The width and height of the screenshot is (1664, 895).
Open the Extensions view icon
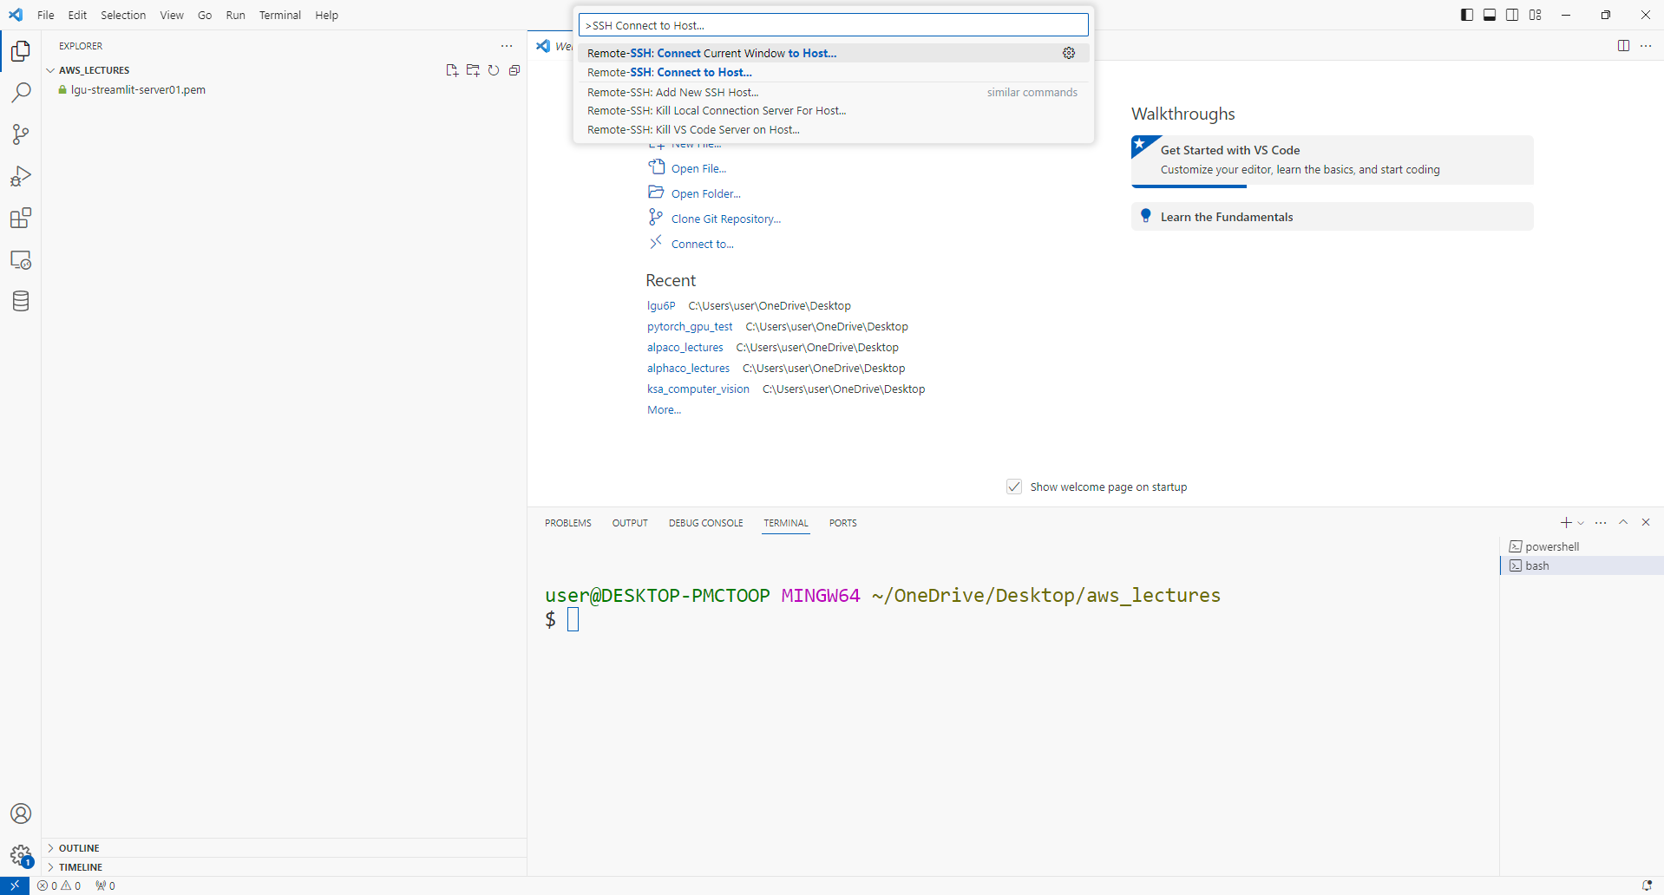click(21, 218)
